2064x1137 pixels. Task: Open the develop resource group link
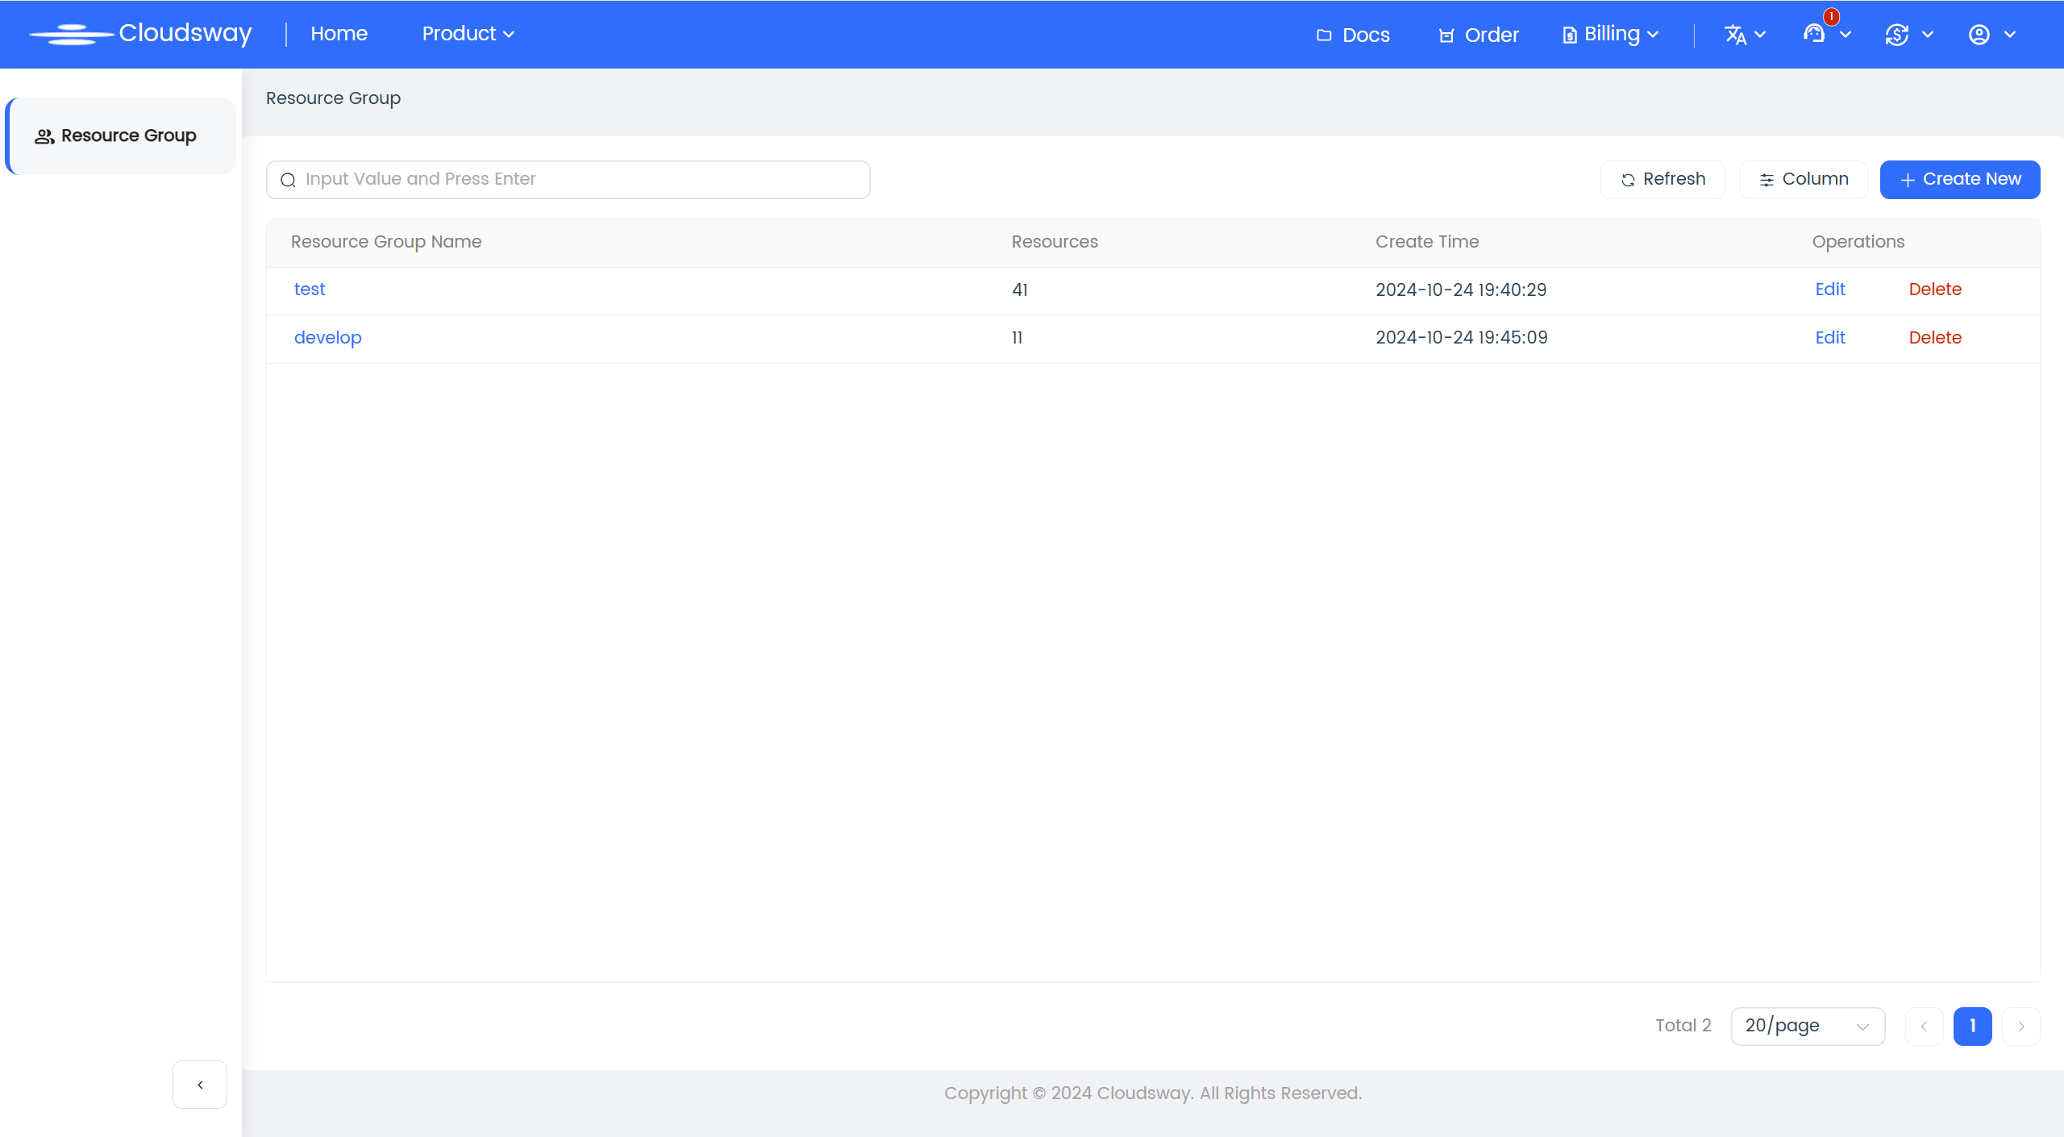coord(327,338)
